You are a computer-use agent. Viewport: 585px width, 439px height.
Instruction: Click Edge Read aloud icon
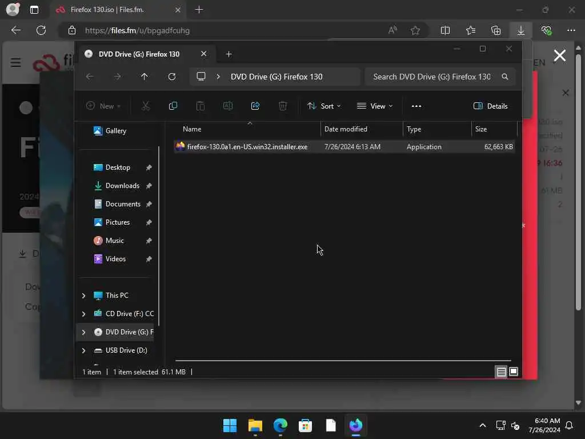coord(392,30)
